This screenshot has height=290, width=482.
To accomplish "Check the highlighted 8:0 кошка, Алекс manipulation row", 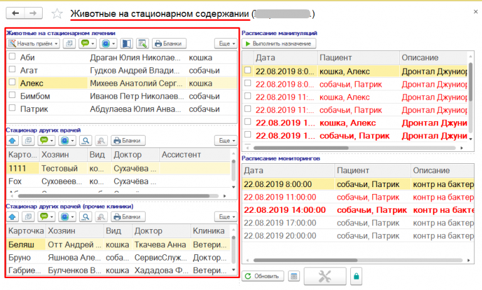I will coord(247,70).
